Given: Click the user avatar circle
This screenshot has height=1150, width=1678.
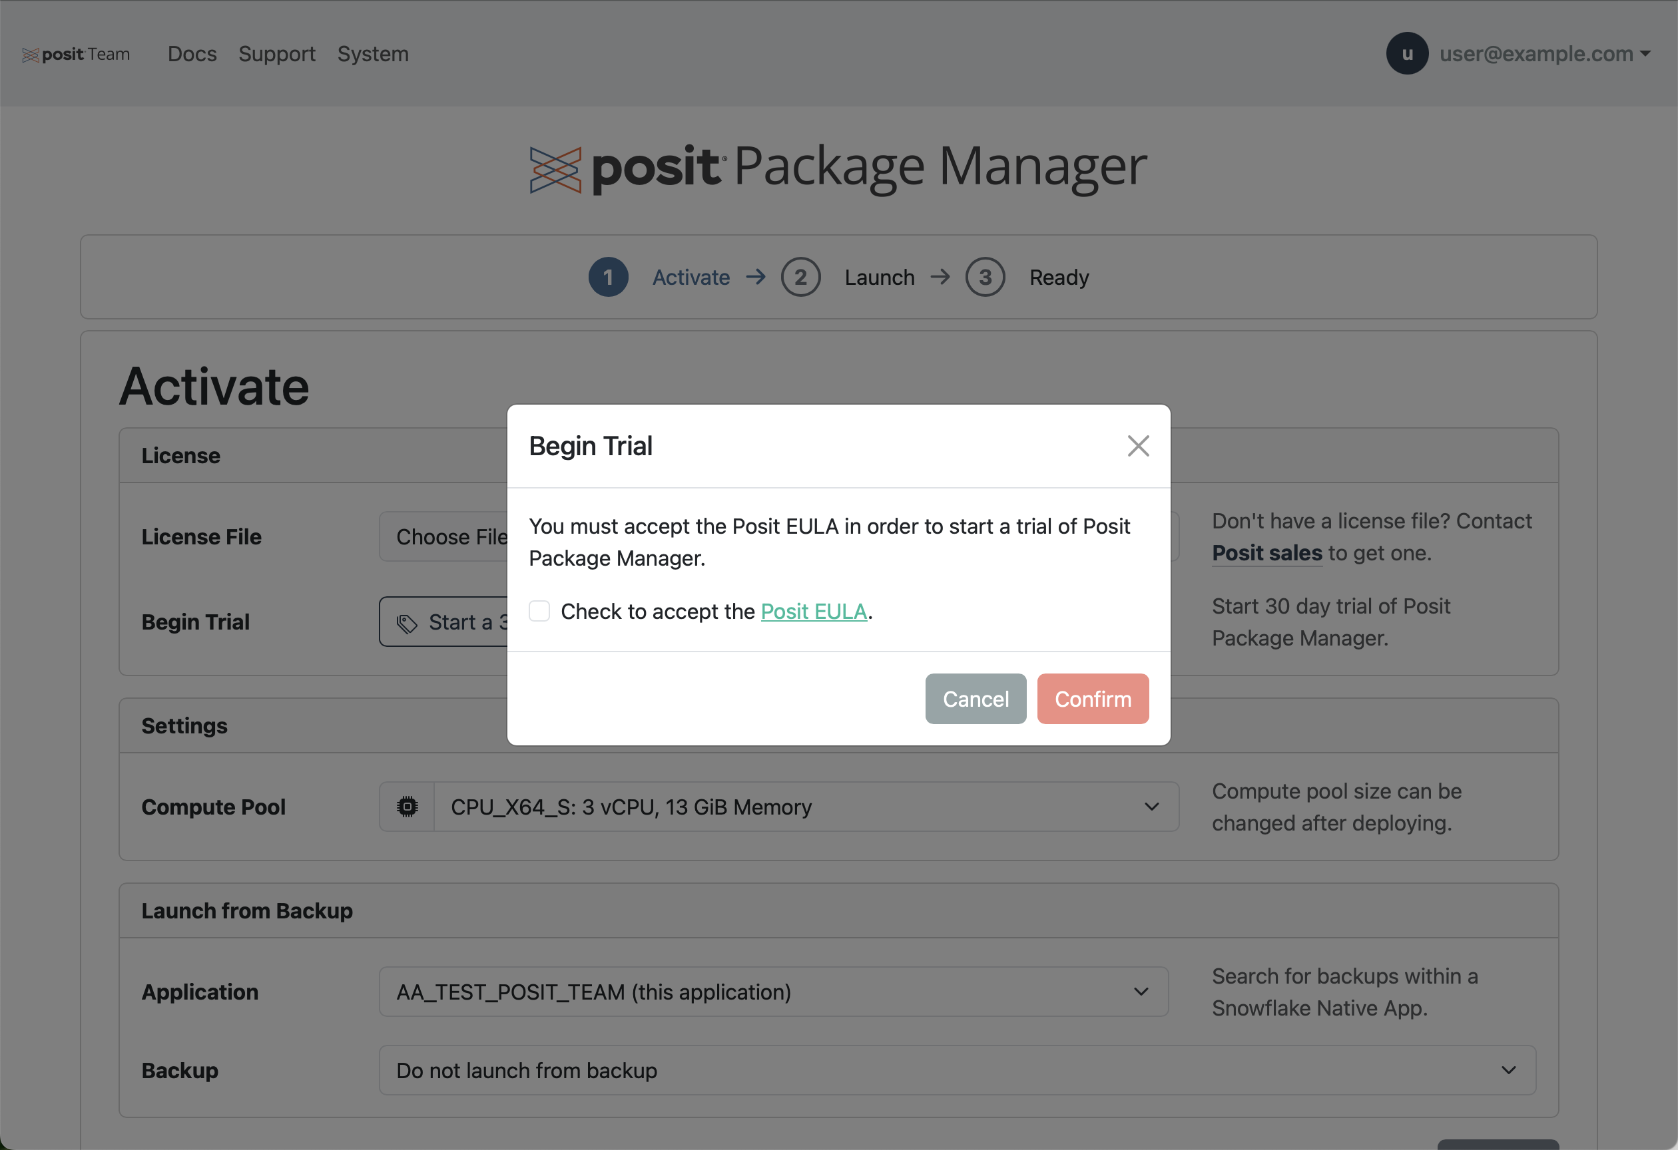Looking at the screenshot, I should pyautogui.click(x=1406, y=53).
